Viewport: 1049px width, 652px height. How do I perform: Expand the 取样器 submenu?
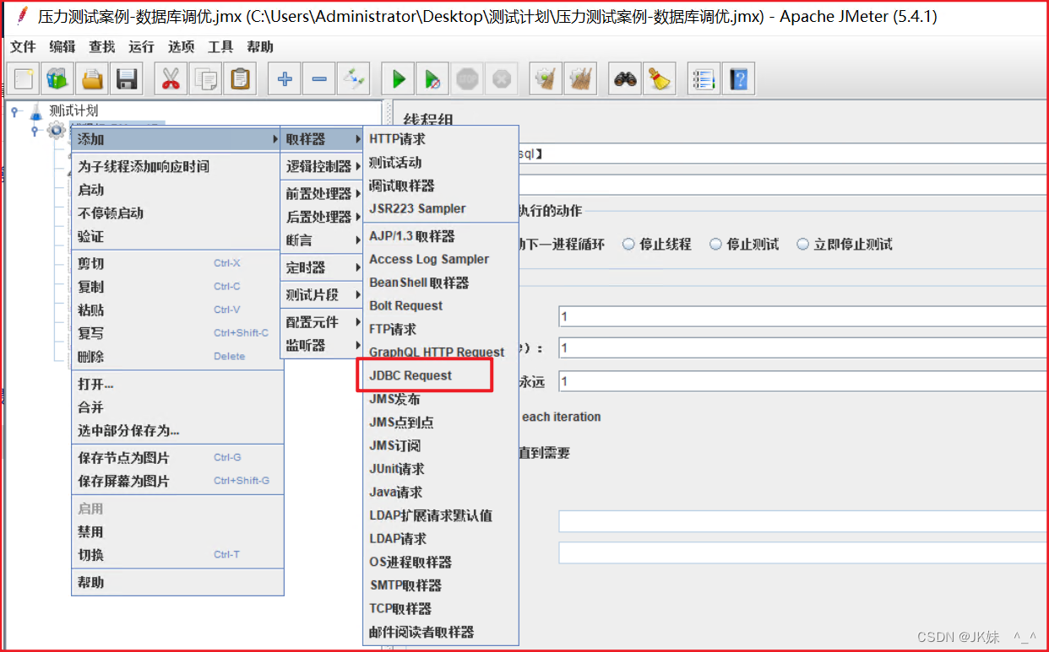pos(322,139)
